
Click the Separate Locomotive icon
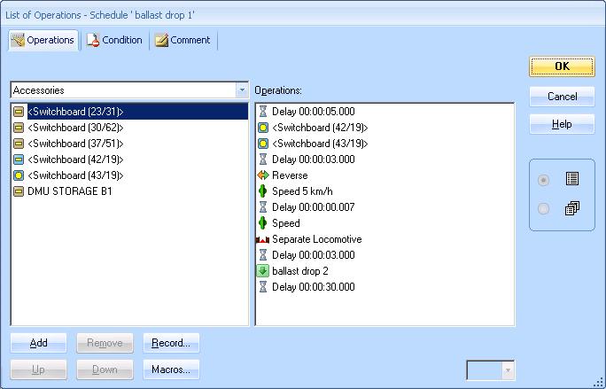pos(263,239)
